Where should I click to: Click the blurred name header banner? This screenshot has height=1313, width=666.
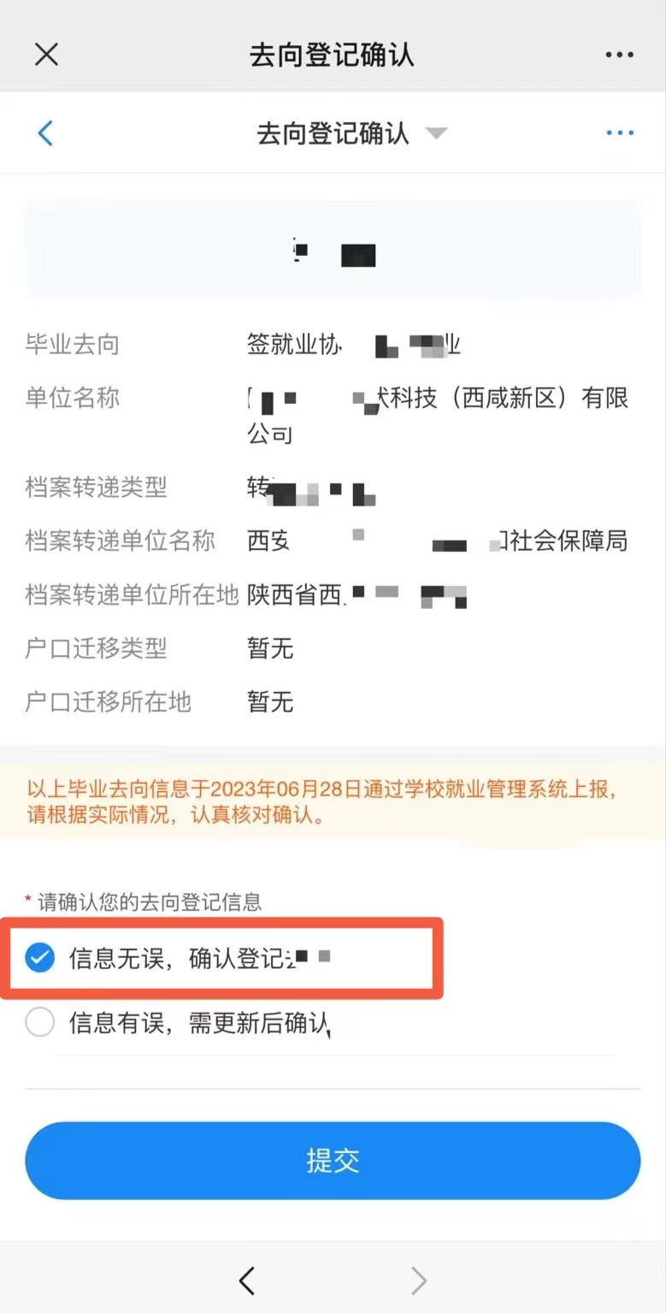[x=333, y=249]
